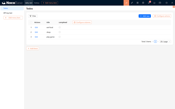
Task: Click the title column header
Action: click(x=48, y=22)
